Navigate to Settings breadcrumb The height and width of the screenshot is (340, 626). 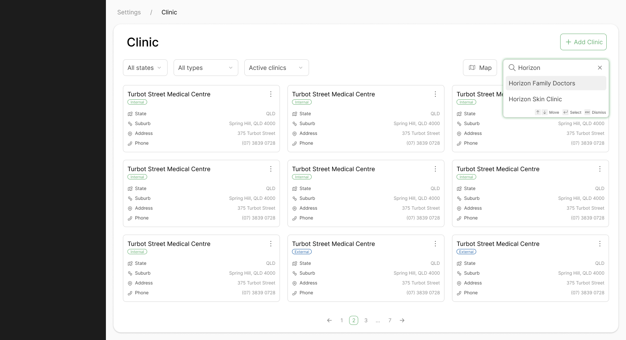coord(129,12)
